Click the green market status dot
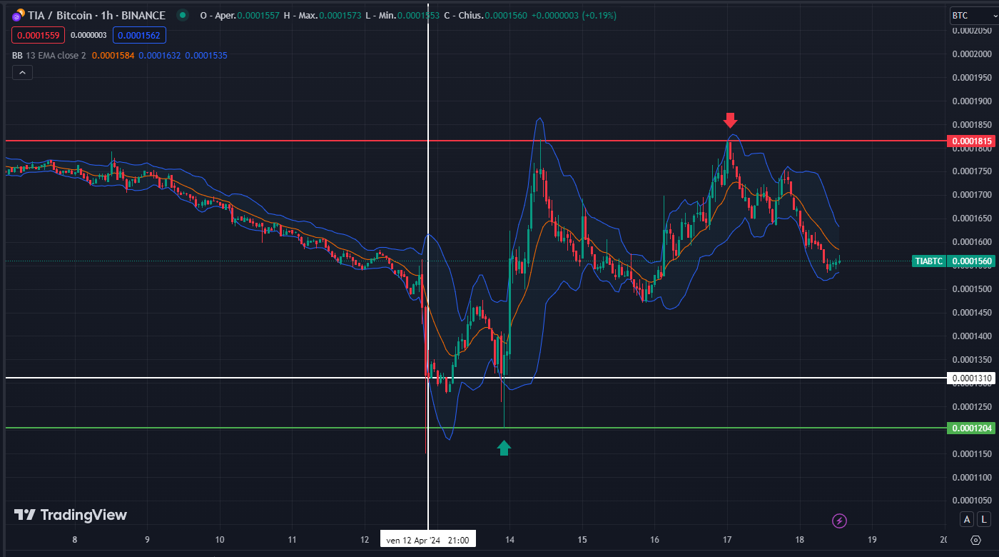Viewport: 999px width, 557px height. [184, 15]
